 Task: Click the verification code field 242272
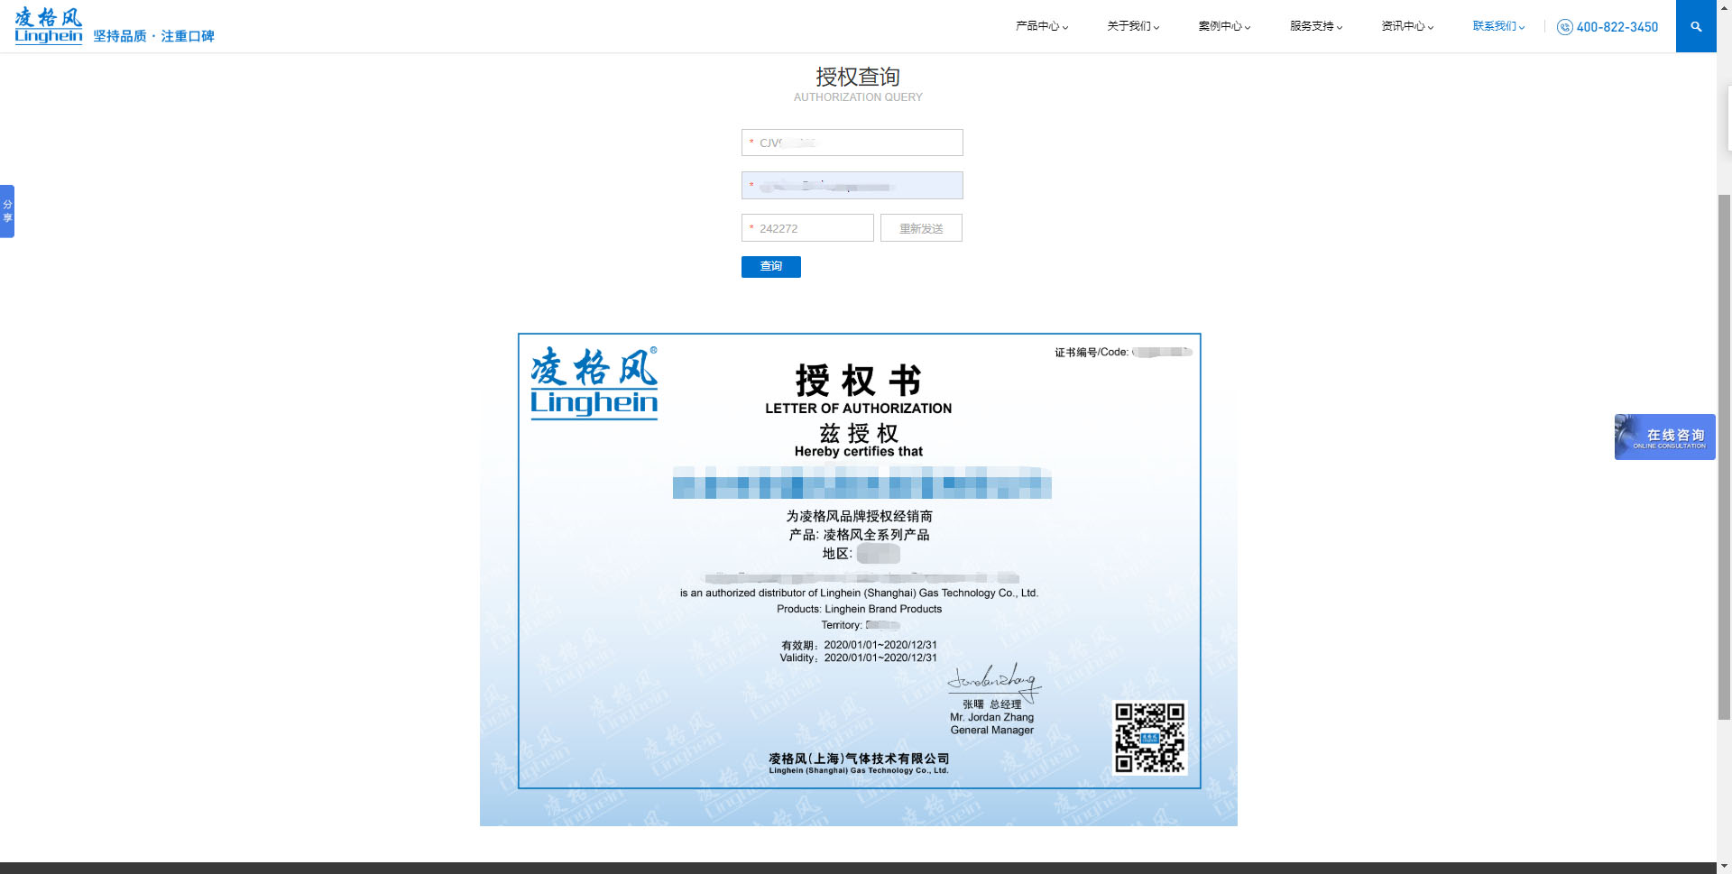pos(807,228)
